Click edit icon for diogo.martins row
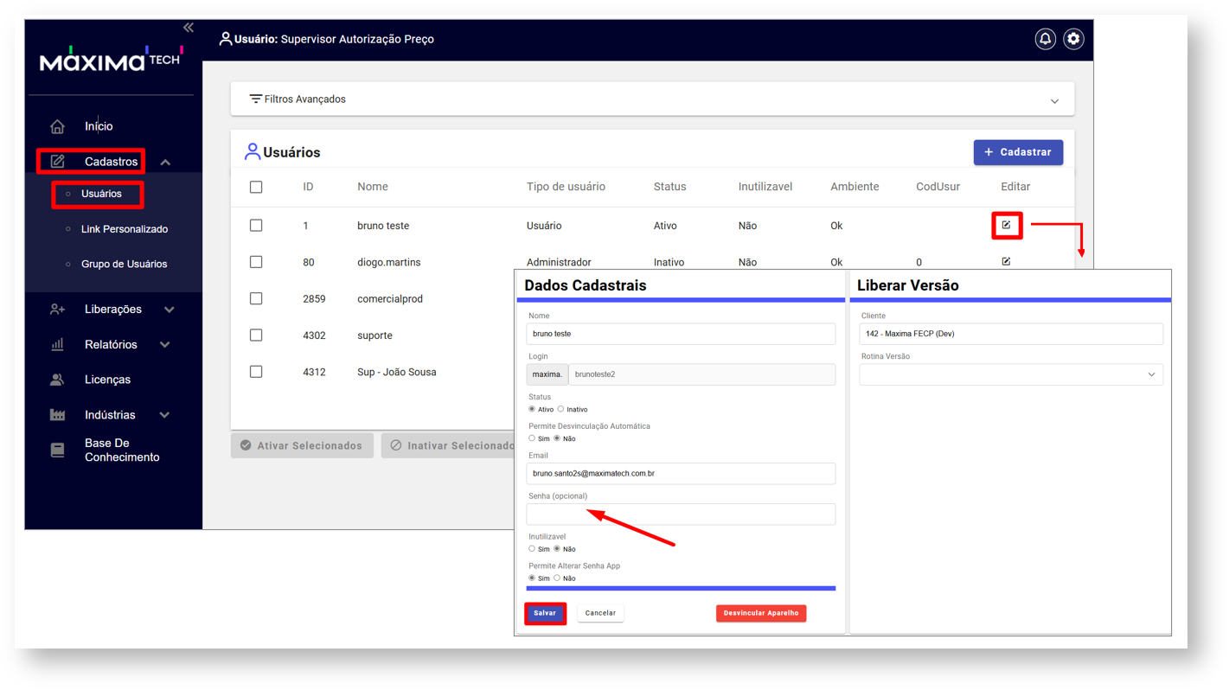The height and width of the screenshot is (690, 1229). 1006,261
